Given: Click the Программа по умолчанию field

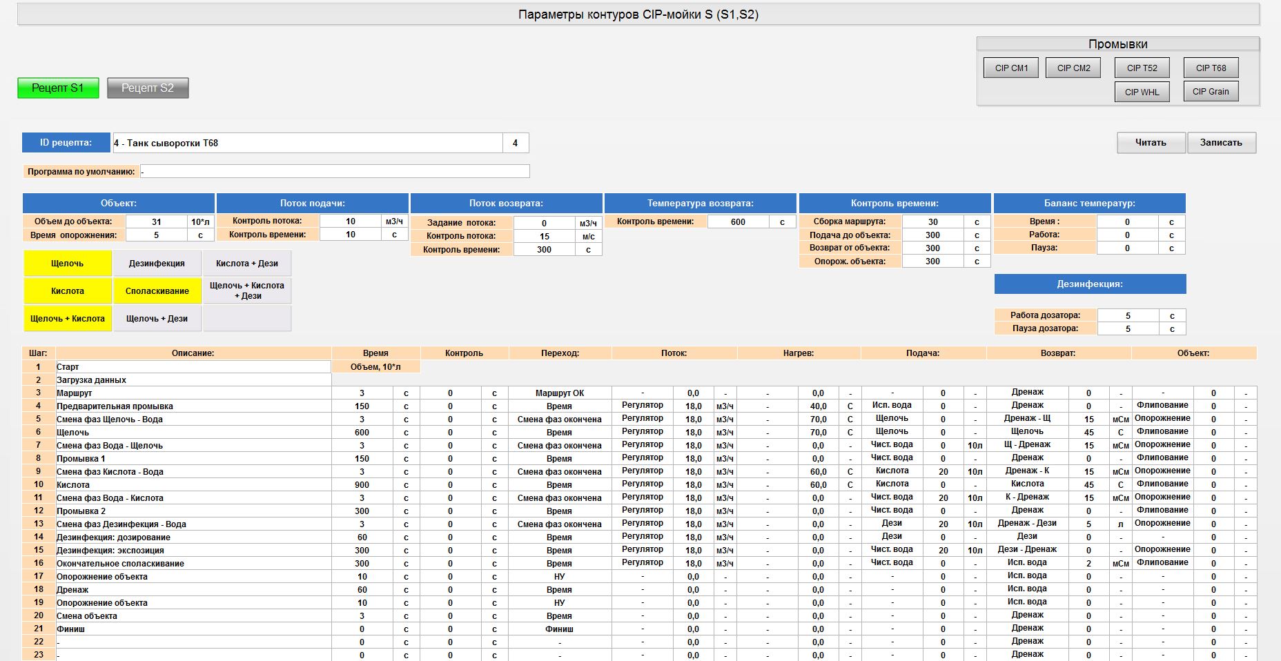Looking at the screenshot, I should click(x=335, y=172).
